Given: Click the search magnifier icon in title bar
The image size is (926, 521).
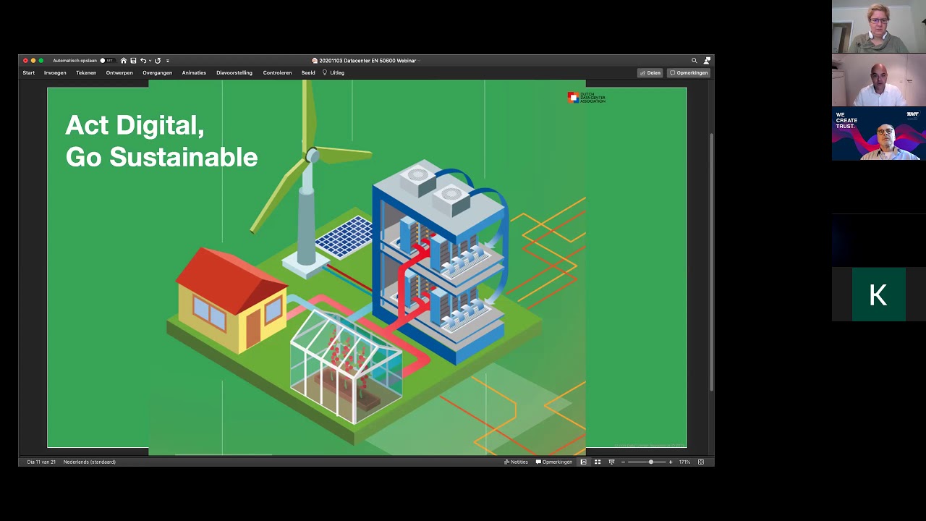Looking at the screenshot, I should pos(694,61).
